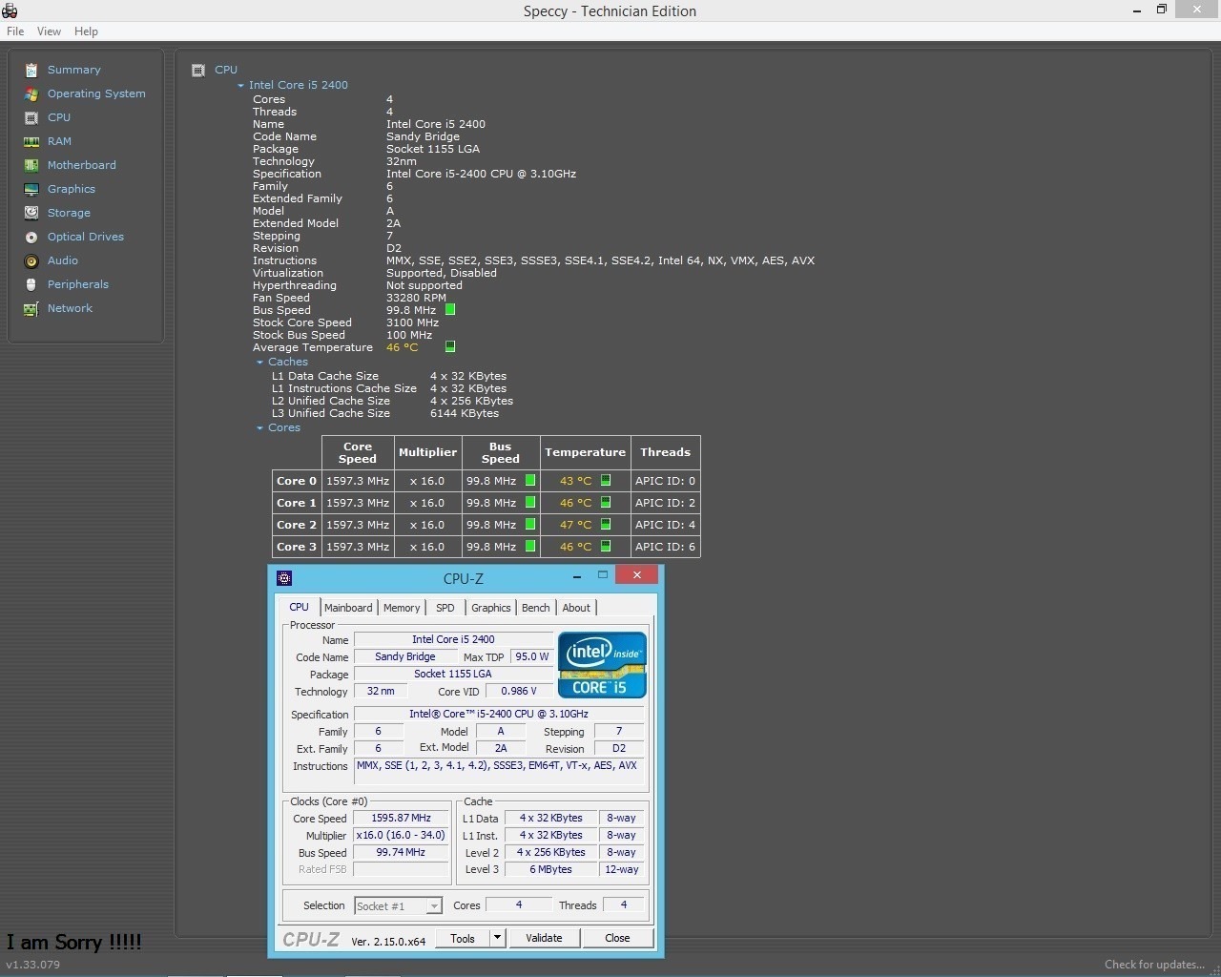
Task: Switch to the Mainboard tab in CPU-Z
Action: click(348, 608)
